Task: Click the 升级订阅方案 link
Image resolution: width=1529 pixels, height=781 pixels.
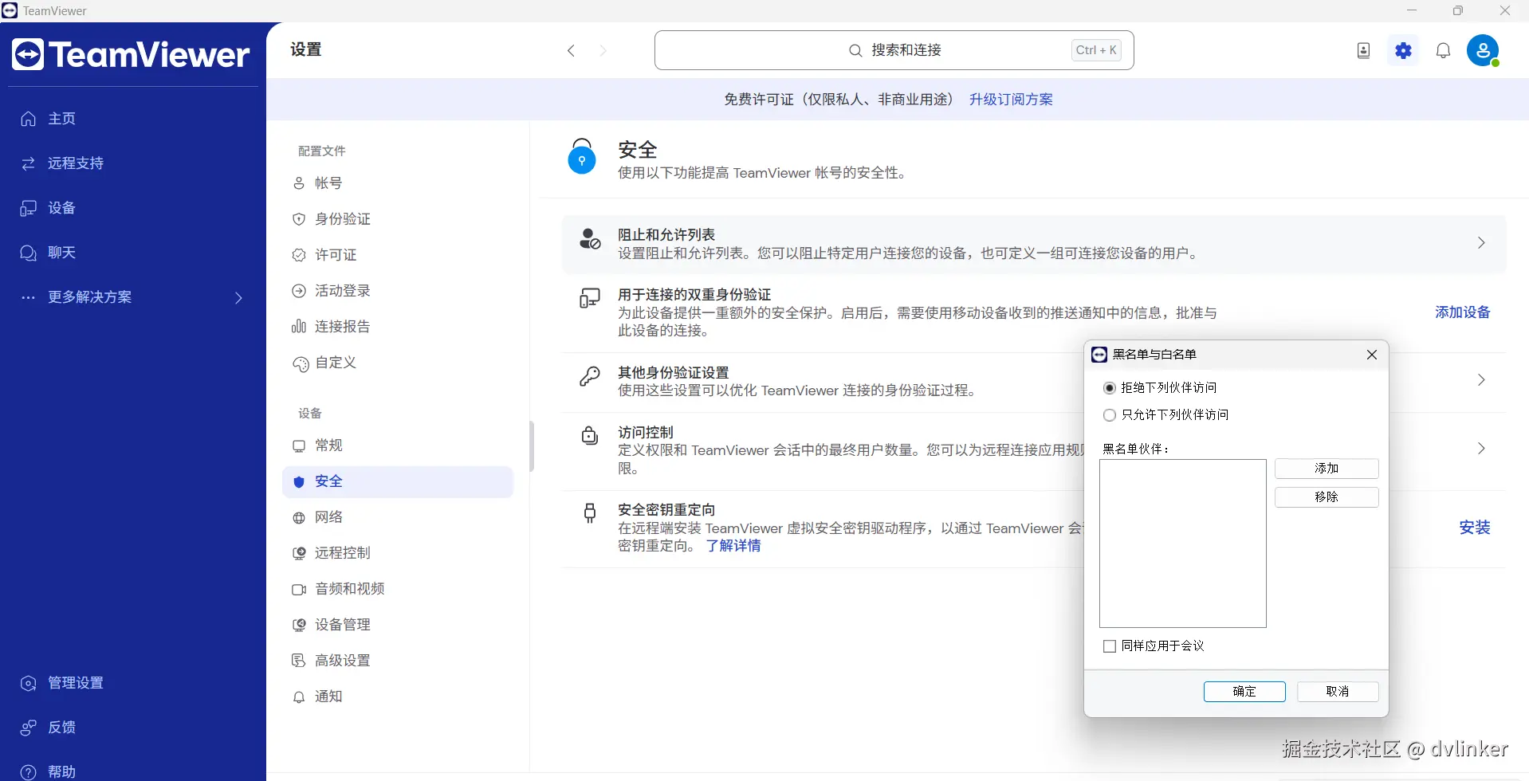Action: 1011,100
